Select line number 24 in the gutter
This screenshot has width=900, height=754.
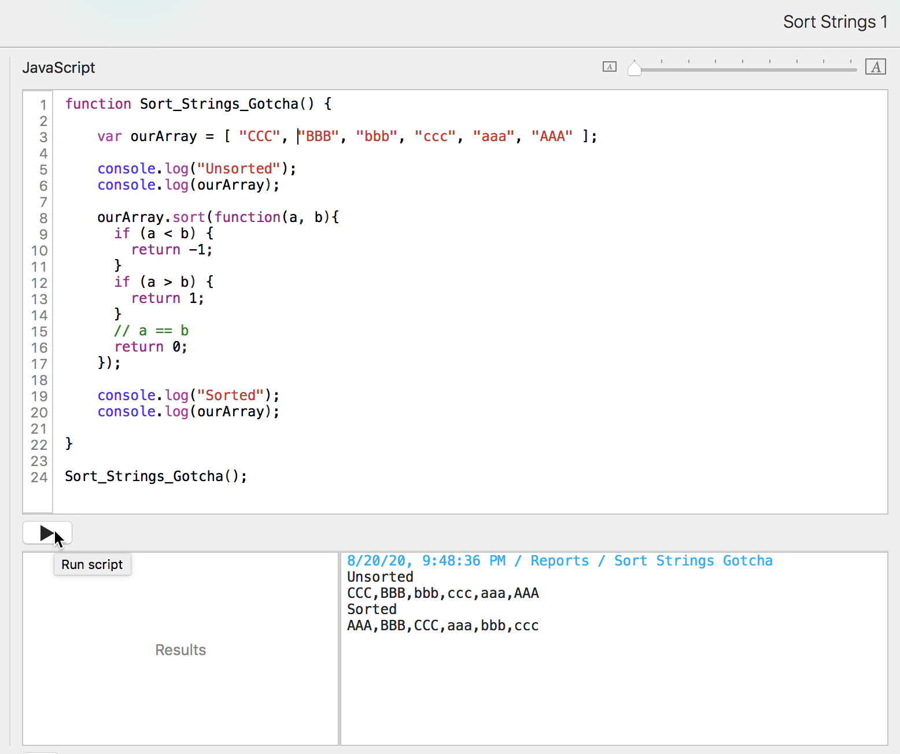click(x=39, y=478)
